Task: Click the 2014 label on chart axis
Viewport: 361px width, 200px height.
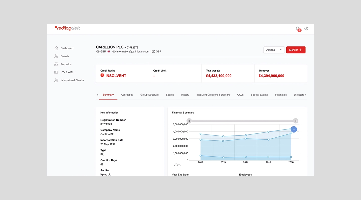Action: 246,162
